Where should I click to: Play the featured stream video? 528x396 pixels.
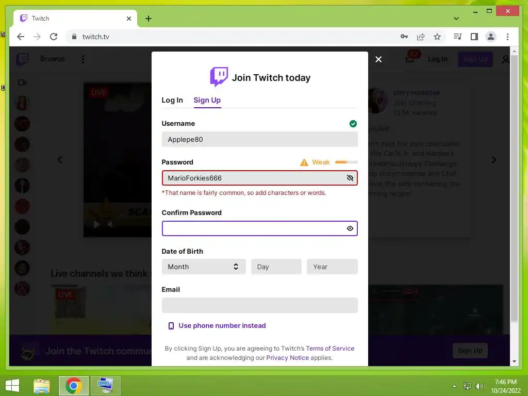click(x=96, y=224)
